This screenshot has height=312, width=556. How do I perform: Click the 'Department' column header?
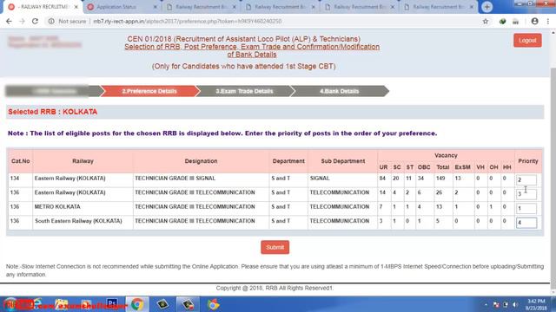tap(288, 161)
